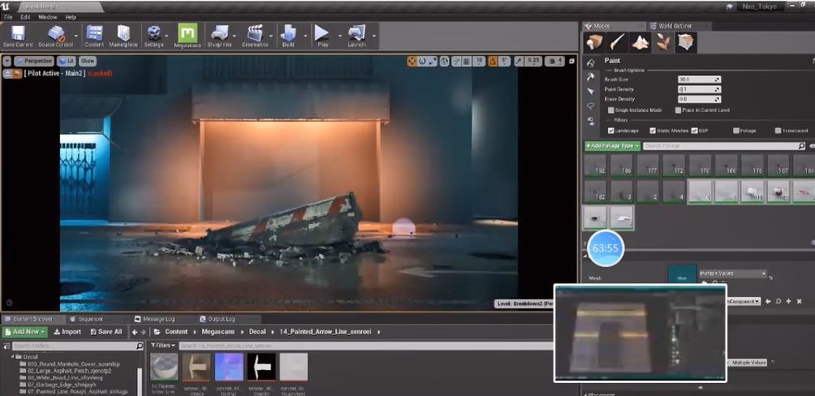Uncheck the Landscape filter checkbox
This screenshot has width=815, height=396.
pyautogui.click(x=611, y=130)
